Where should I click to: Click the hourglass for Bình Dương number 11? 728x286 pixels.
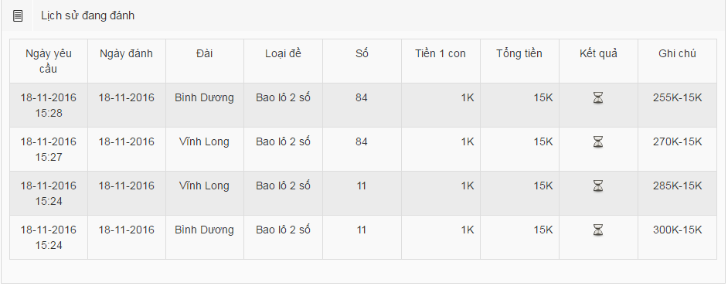tap(598, 230)
